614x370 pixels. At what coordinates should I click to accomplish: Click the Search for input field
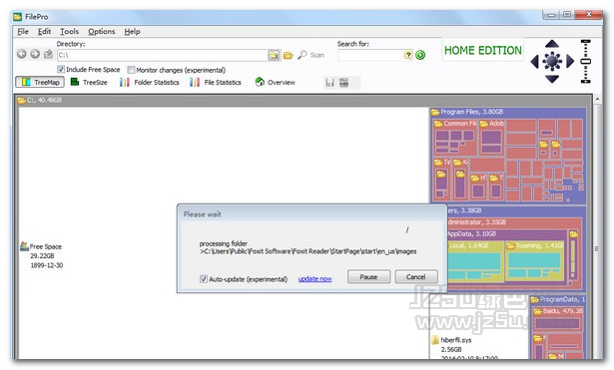(x=370, y=55)
